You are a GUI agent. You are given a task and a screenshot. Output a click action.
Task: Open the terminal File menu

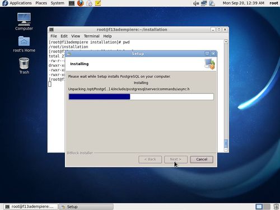[54, 36]
